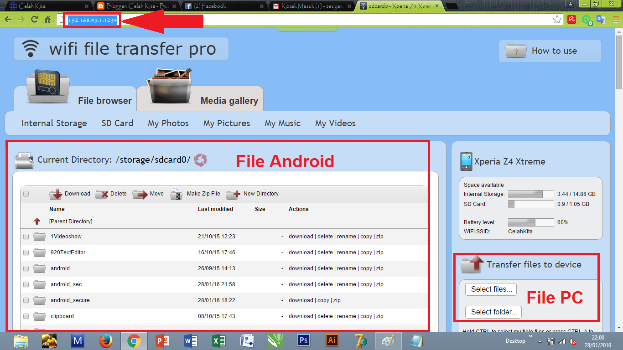Click the New Directory toolbar icon
This screenshot has height=350, width=623.
233,194
